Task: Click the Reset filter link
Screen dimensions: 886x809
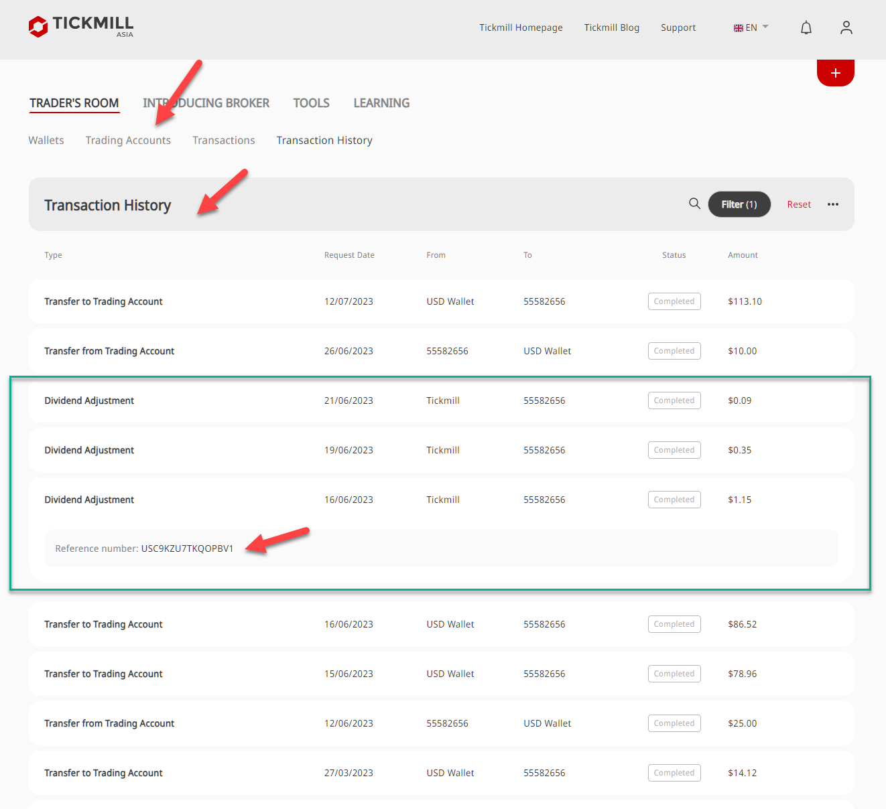Action: click(x=799, y=204)
